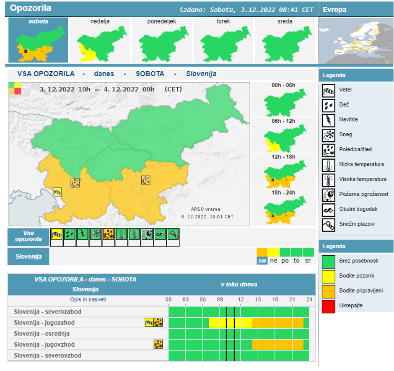Click the Opis in nasveti link
The width and height of the screenshot is (394, 371).
88,300
